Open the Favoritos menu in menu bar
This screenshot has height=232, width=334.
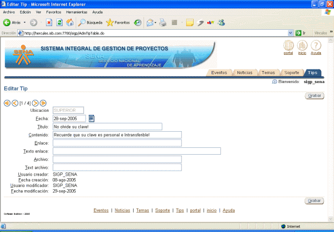pyautogui.click(x=54, y=12)
